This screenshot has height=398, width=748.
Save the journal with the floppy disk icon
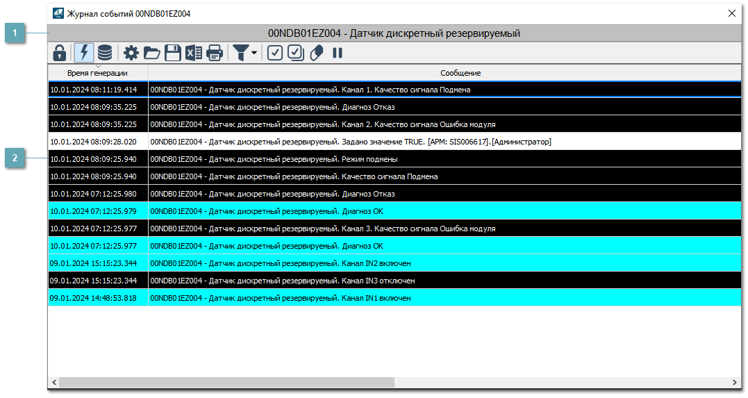tap(173, 53)
